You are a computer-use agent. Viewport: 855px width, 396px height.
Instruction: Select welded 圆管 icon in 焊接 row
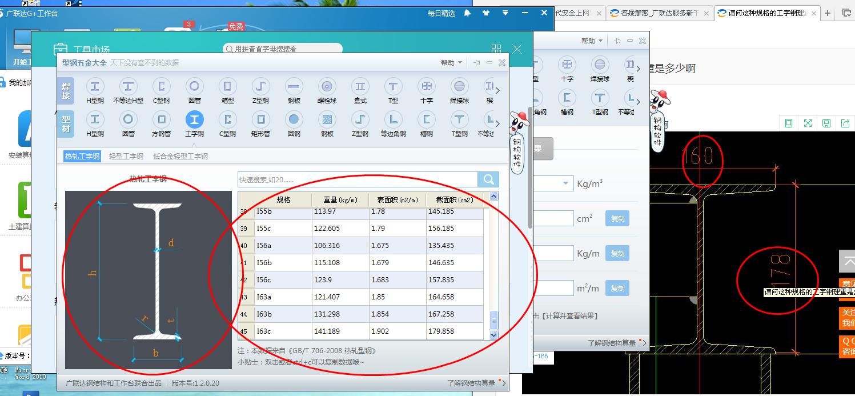pos(194,86)
